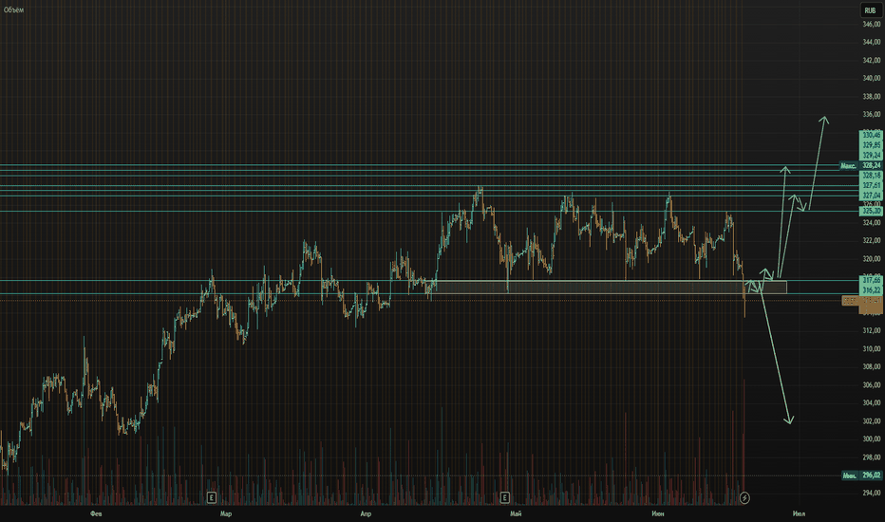Open the RUB currency selector
The height and width of the screenshot is (522, 885).
pyautogui.click(x=870, y=10)
